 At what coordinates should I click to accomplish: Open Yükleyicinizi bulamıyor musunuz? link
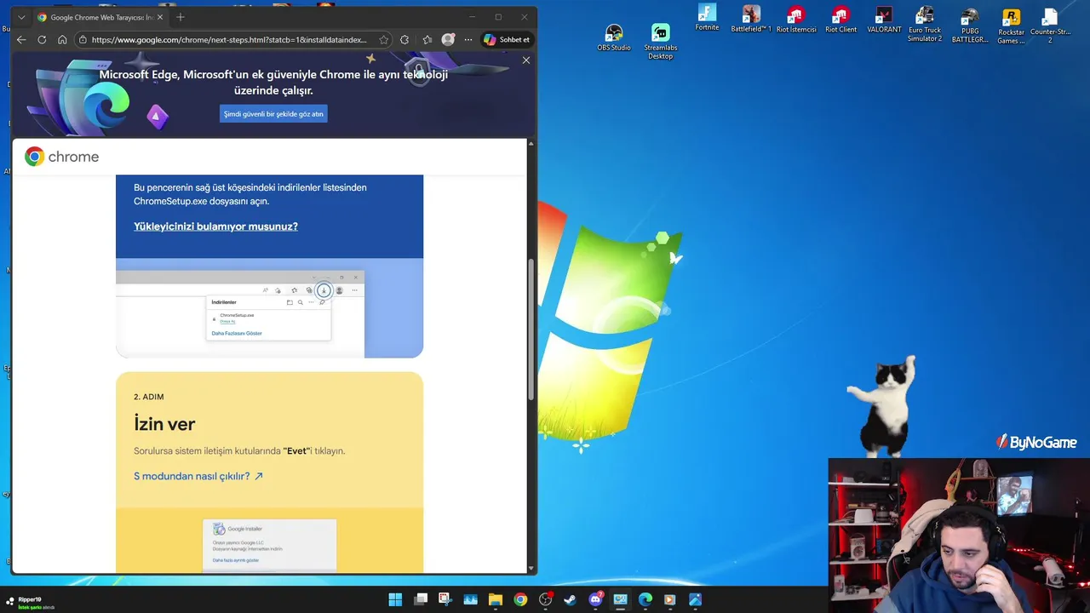point(215,226)
